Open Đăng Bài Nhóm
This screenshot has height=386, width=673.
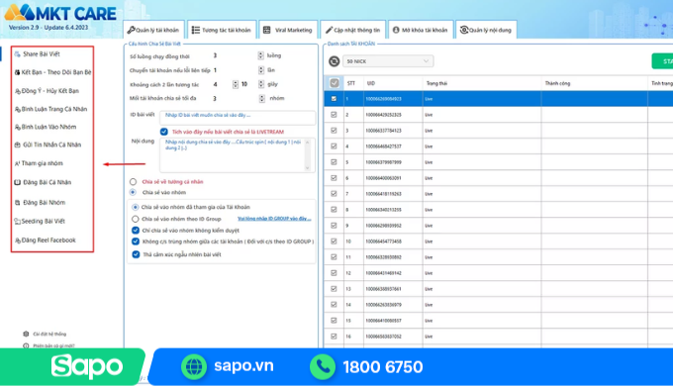(40, 203)
